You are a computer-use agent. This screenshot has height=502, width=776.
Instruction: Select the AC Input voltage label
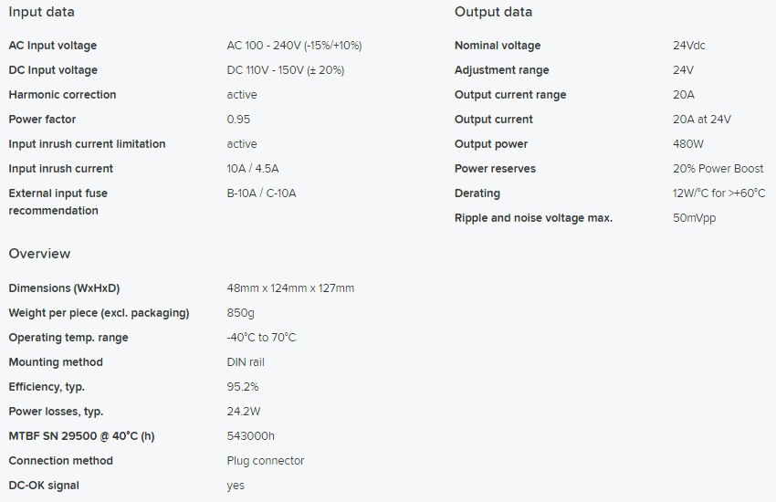tap(53, 46)
